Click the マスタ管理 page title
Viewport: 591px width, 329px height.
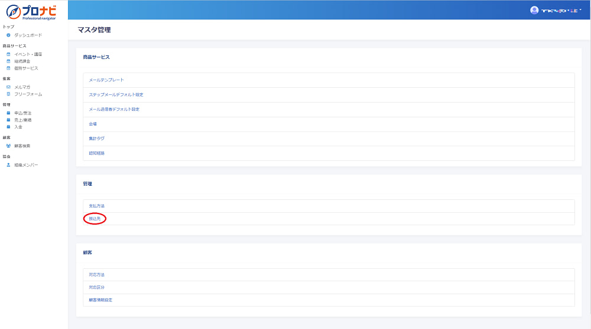point(94,29)
